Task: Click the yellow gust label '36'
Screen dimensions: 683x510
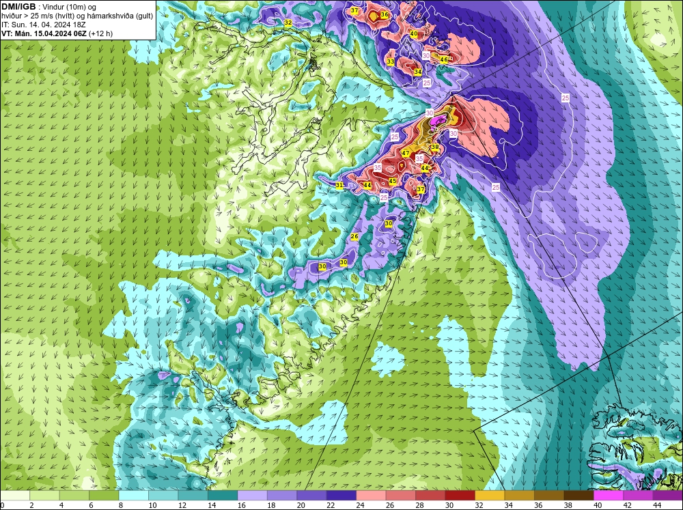Action: (384, 14)
